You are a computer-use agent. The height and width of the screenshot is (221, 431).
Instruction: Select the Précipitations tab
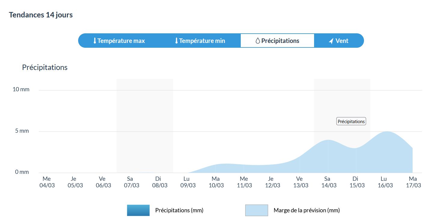tap(277, 41)
